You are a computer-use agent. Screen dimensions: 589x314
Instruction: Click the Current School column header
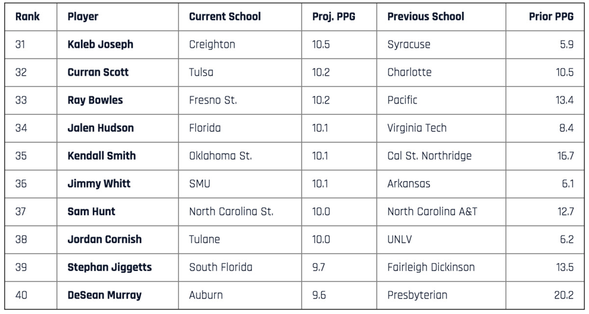[225, 17]
